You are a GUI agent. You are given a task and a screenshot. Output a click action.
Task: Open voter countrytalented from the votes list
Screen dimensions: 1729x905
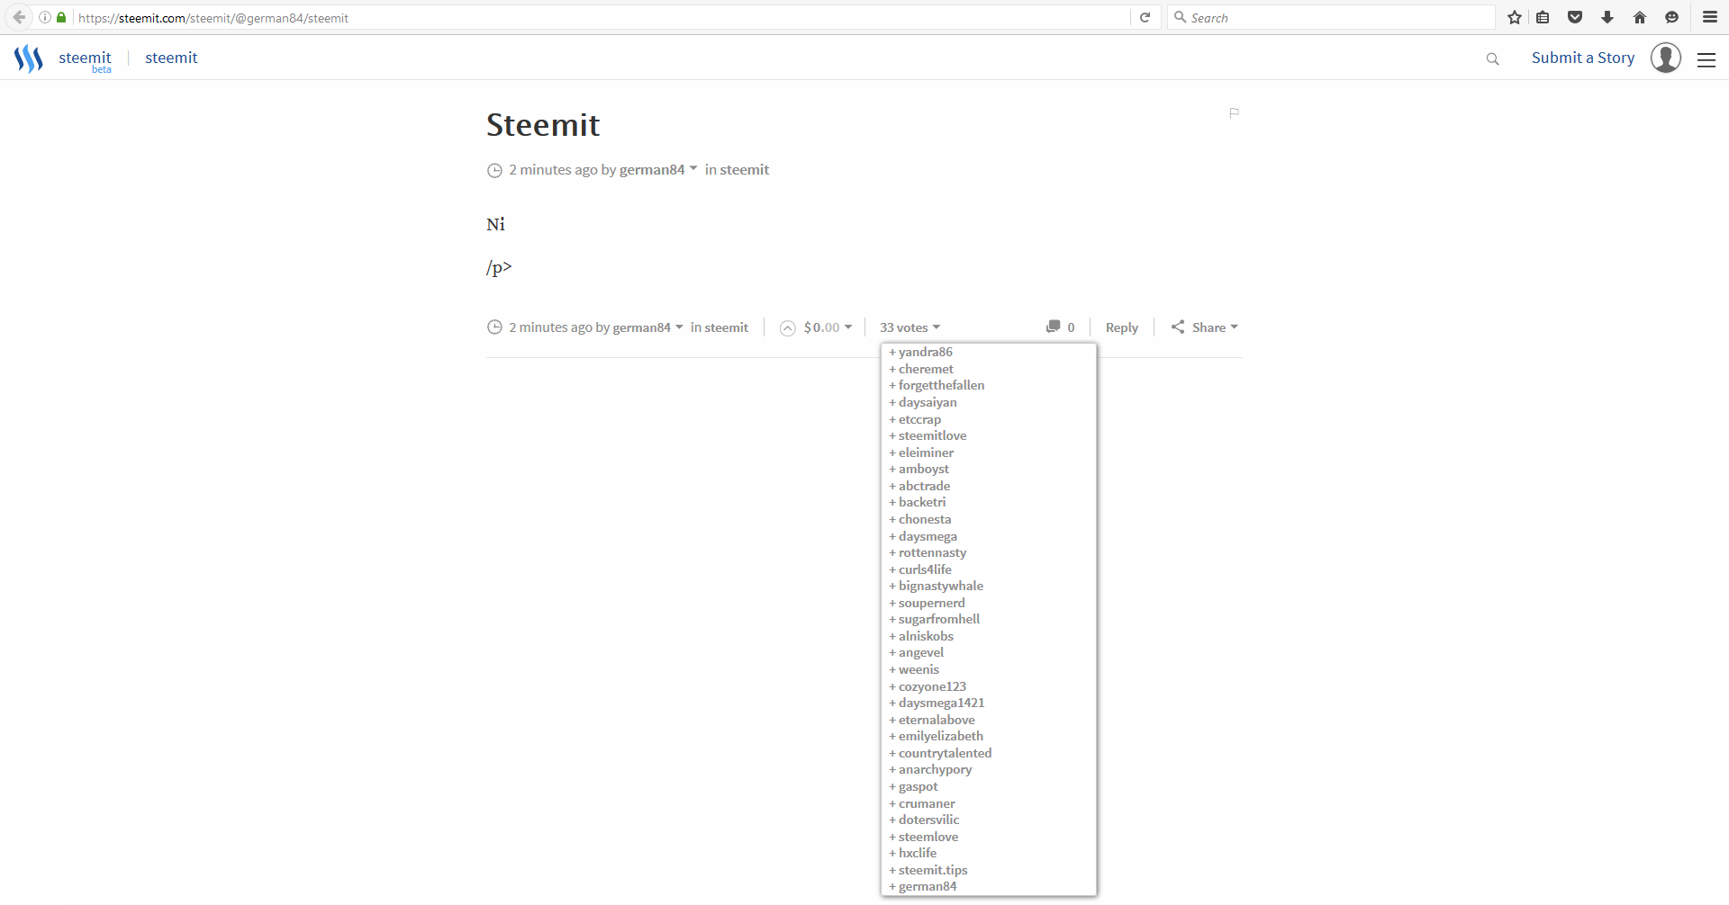945,753
